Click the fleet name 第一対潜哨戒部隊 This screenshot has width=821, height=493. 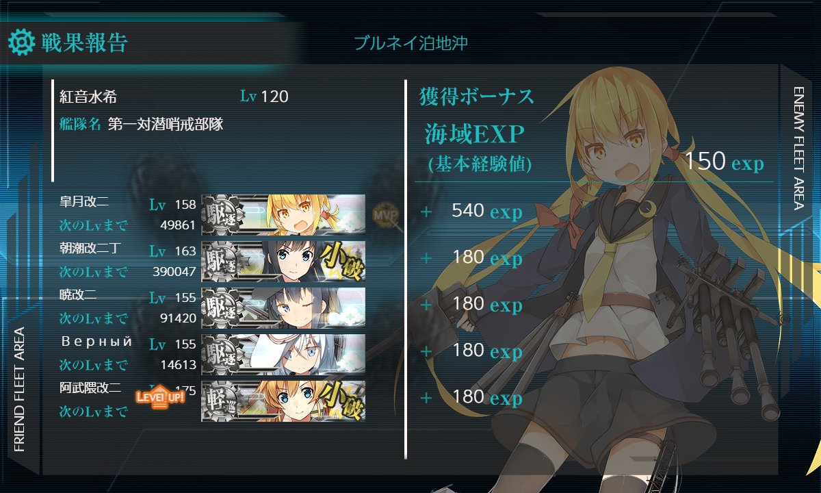[x=166, y=125]
